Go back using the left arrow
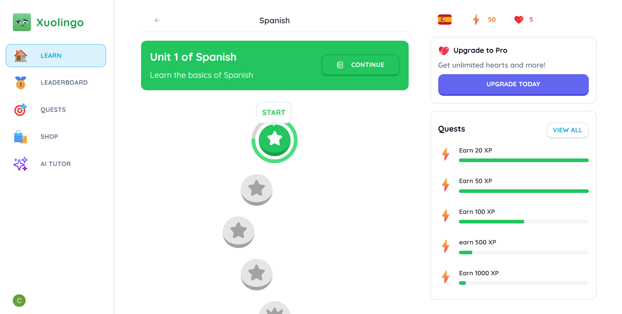This screenshot has width=622, height=314. (157, 20)
